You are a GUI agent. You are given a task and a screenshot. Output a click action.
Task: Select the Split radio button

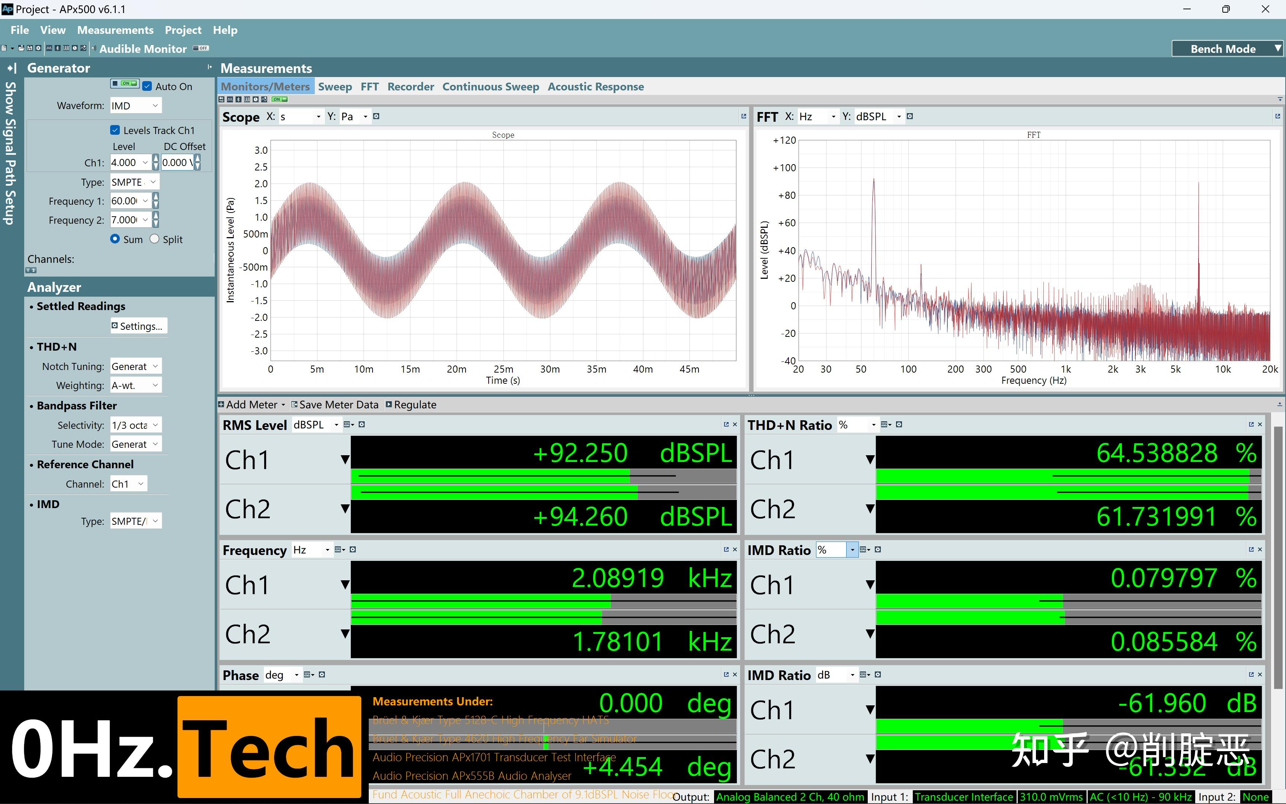155,239
